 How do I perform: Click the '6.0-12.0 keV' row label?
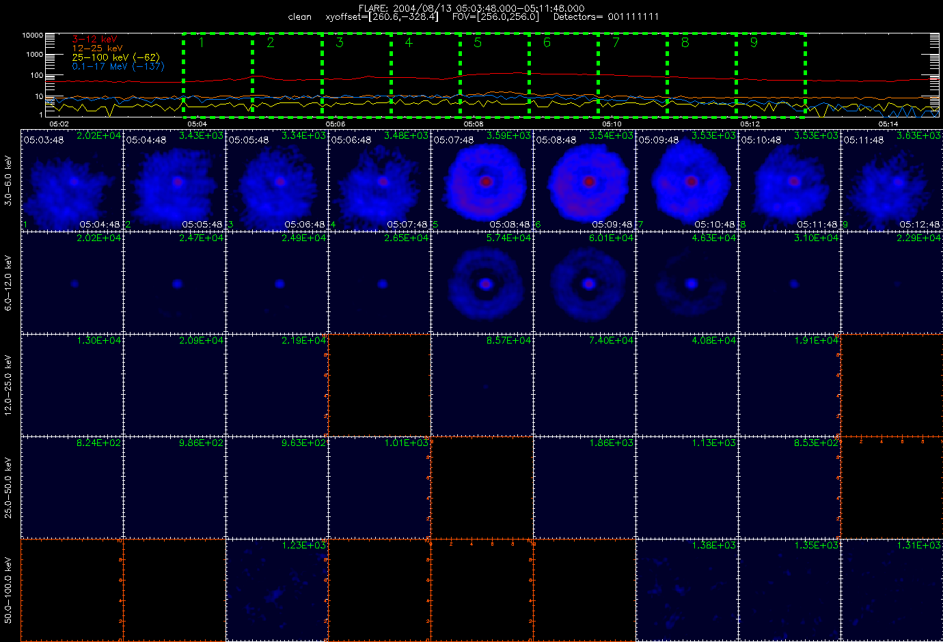[8, 283]
